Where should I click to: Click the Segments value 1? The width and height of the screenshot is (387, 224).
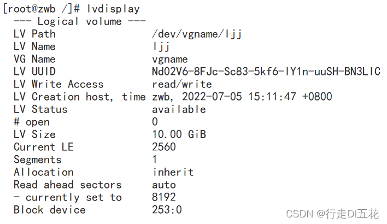(x=155, y=160)
